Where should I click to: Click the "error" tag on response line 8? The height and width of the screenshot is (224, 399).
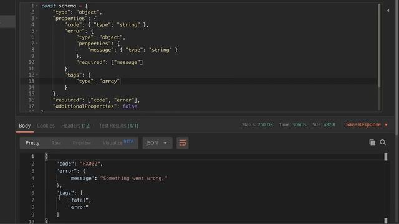(78, 207)
